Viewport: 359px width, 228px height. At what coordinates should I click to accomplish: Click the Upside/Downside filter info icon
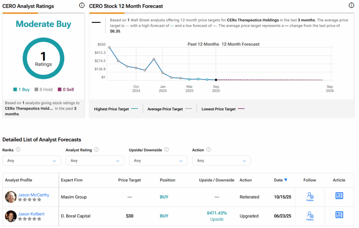point(167,150)
